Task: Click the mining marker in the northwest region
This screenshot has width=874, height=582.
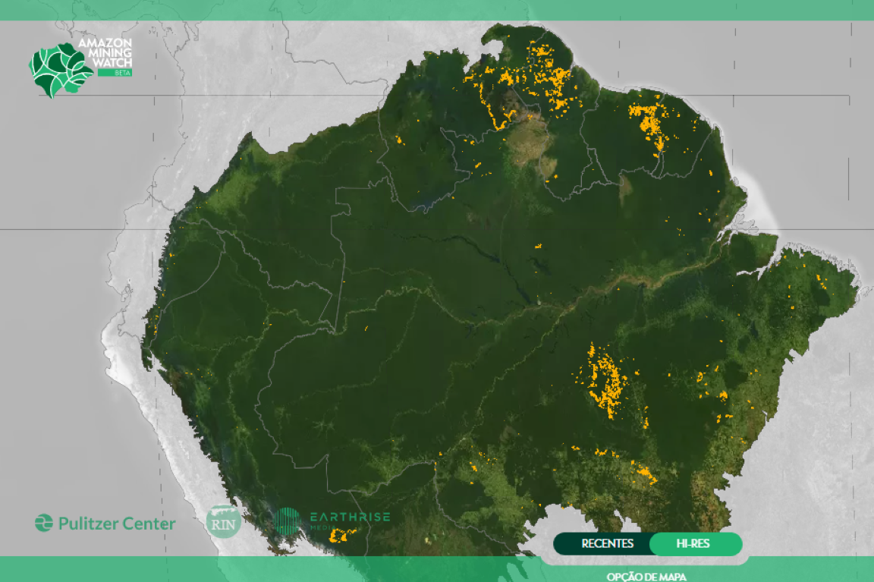Action: [398, 140]
